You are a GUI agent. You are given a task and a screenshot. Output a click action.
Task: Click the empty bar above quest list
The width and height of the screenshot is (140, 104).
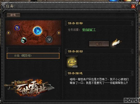tap(33, 50)
